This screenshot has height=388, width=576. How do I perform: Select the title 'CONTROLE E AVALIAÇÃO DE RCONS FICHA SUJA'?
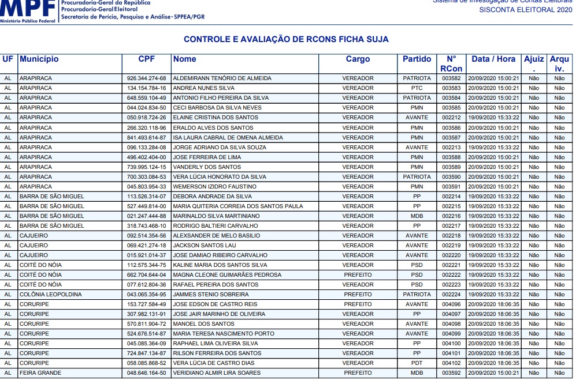coord(286,39)
